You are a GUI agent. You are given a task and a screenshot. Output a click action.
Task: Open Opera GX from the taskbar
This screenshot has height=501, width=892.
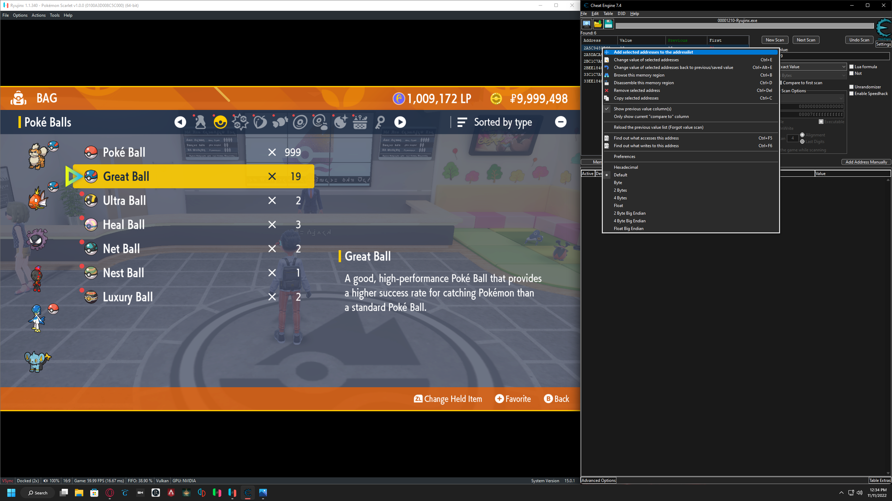pyautogui.click(x=110, y=493)
